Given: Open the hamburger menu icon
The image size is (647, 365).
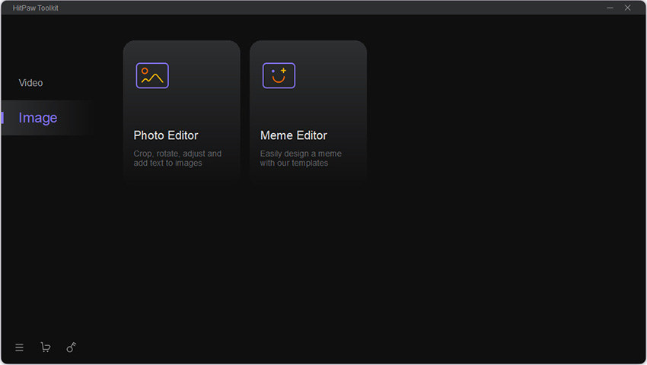Looking at the screenshot, I should [x=19, y=348].
